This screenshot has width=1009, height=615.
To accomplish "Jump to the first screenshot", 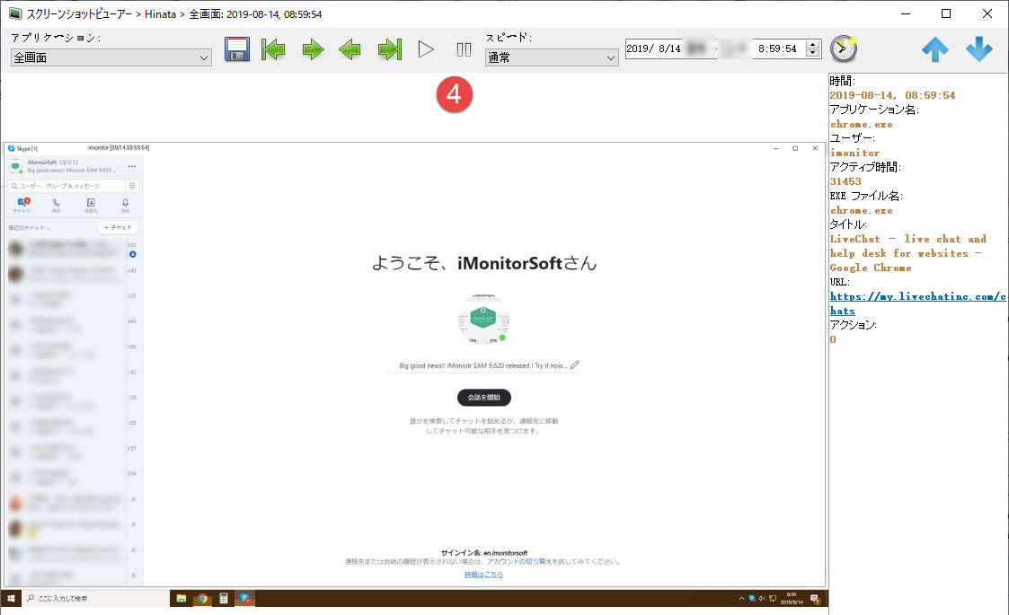I will [x=273, y=49].
